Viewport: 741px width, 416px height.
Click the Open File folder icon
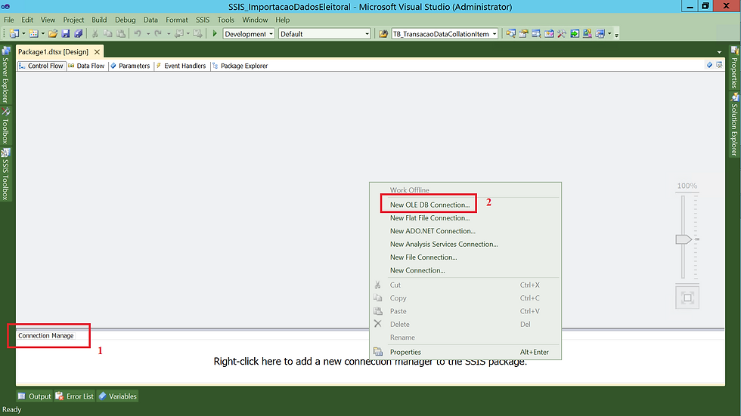(53, 33)
